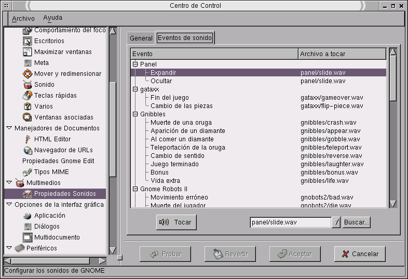Click the Comportamiento del foco icon
The image size is (408, 279).
[x=28, y=31]
